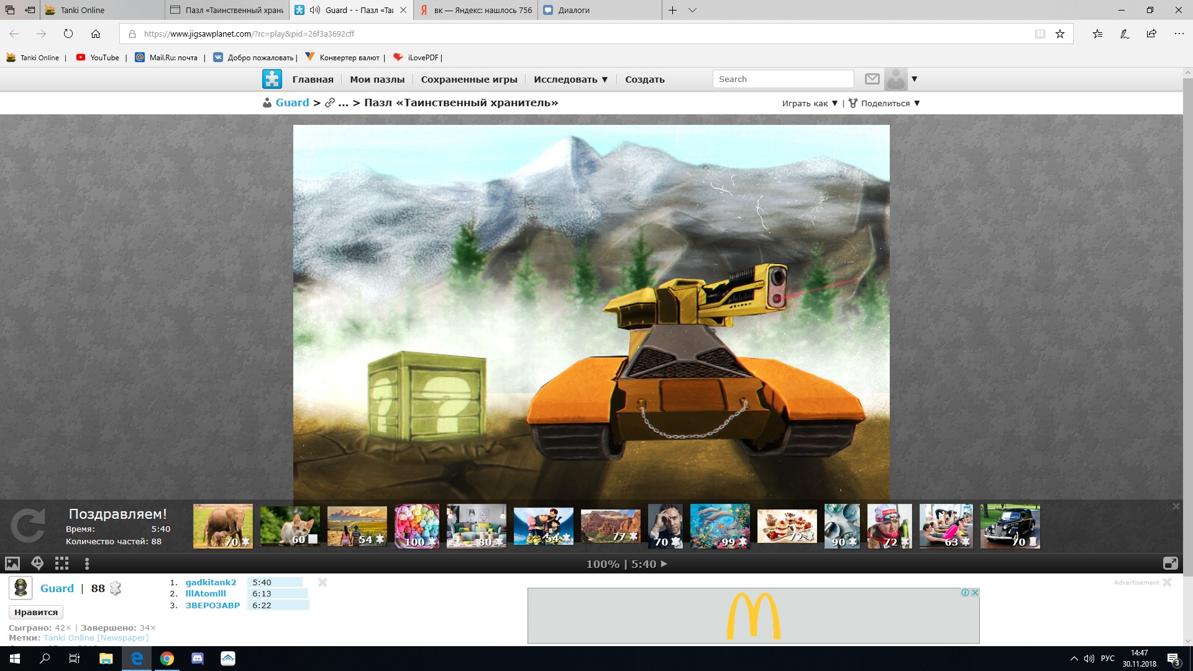Screen dimensions: 1193x671
Task: Expand the Играть как dropdown
Action: 810,103
